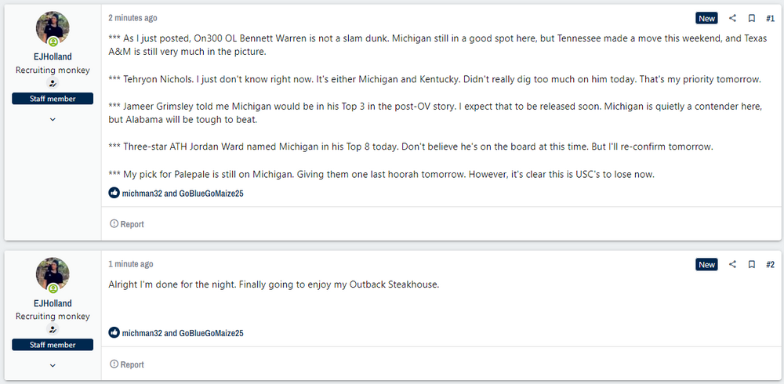
Task: Bookmark the Outback Steakhouse post
Action: [x=751, y=264]
